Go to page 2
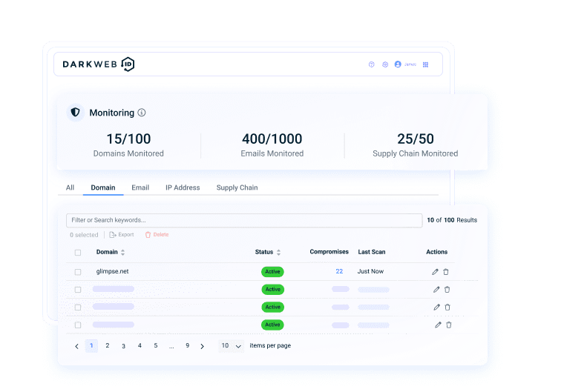Viewport: 587px width, 392px height. coord(108,345)
